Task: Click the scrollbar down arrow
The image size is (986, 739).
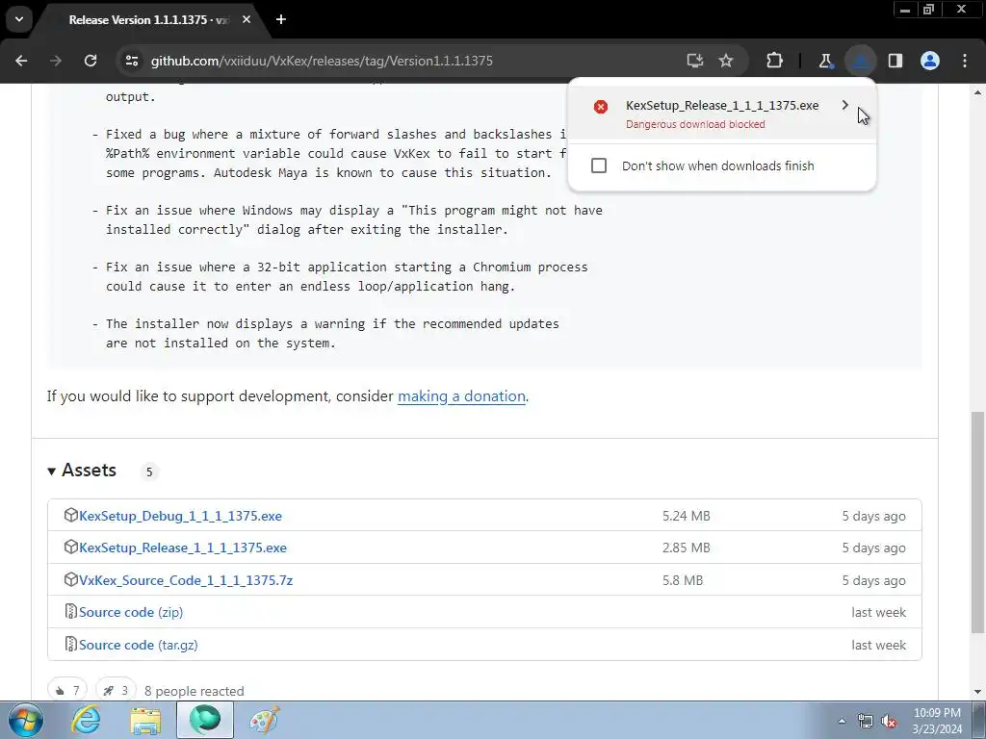Action: point(978,692)
